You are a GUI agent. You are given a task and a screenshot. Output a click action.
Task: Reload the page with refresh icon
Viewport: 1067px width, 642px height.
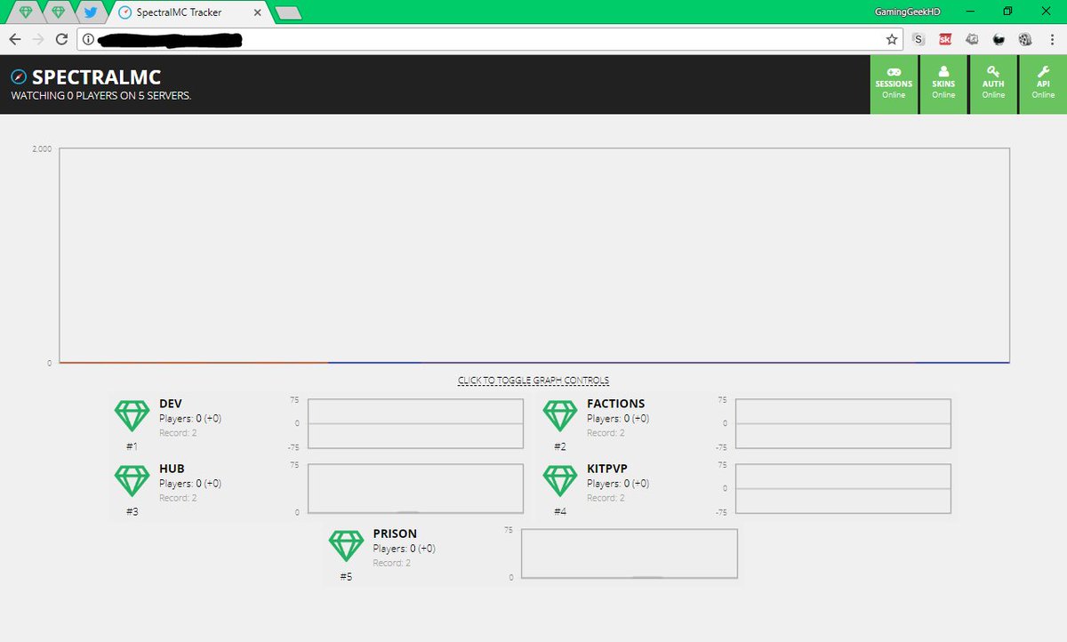tap(61, 39)
